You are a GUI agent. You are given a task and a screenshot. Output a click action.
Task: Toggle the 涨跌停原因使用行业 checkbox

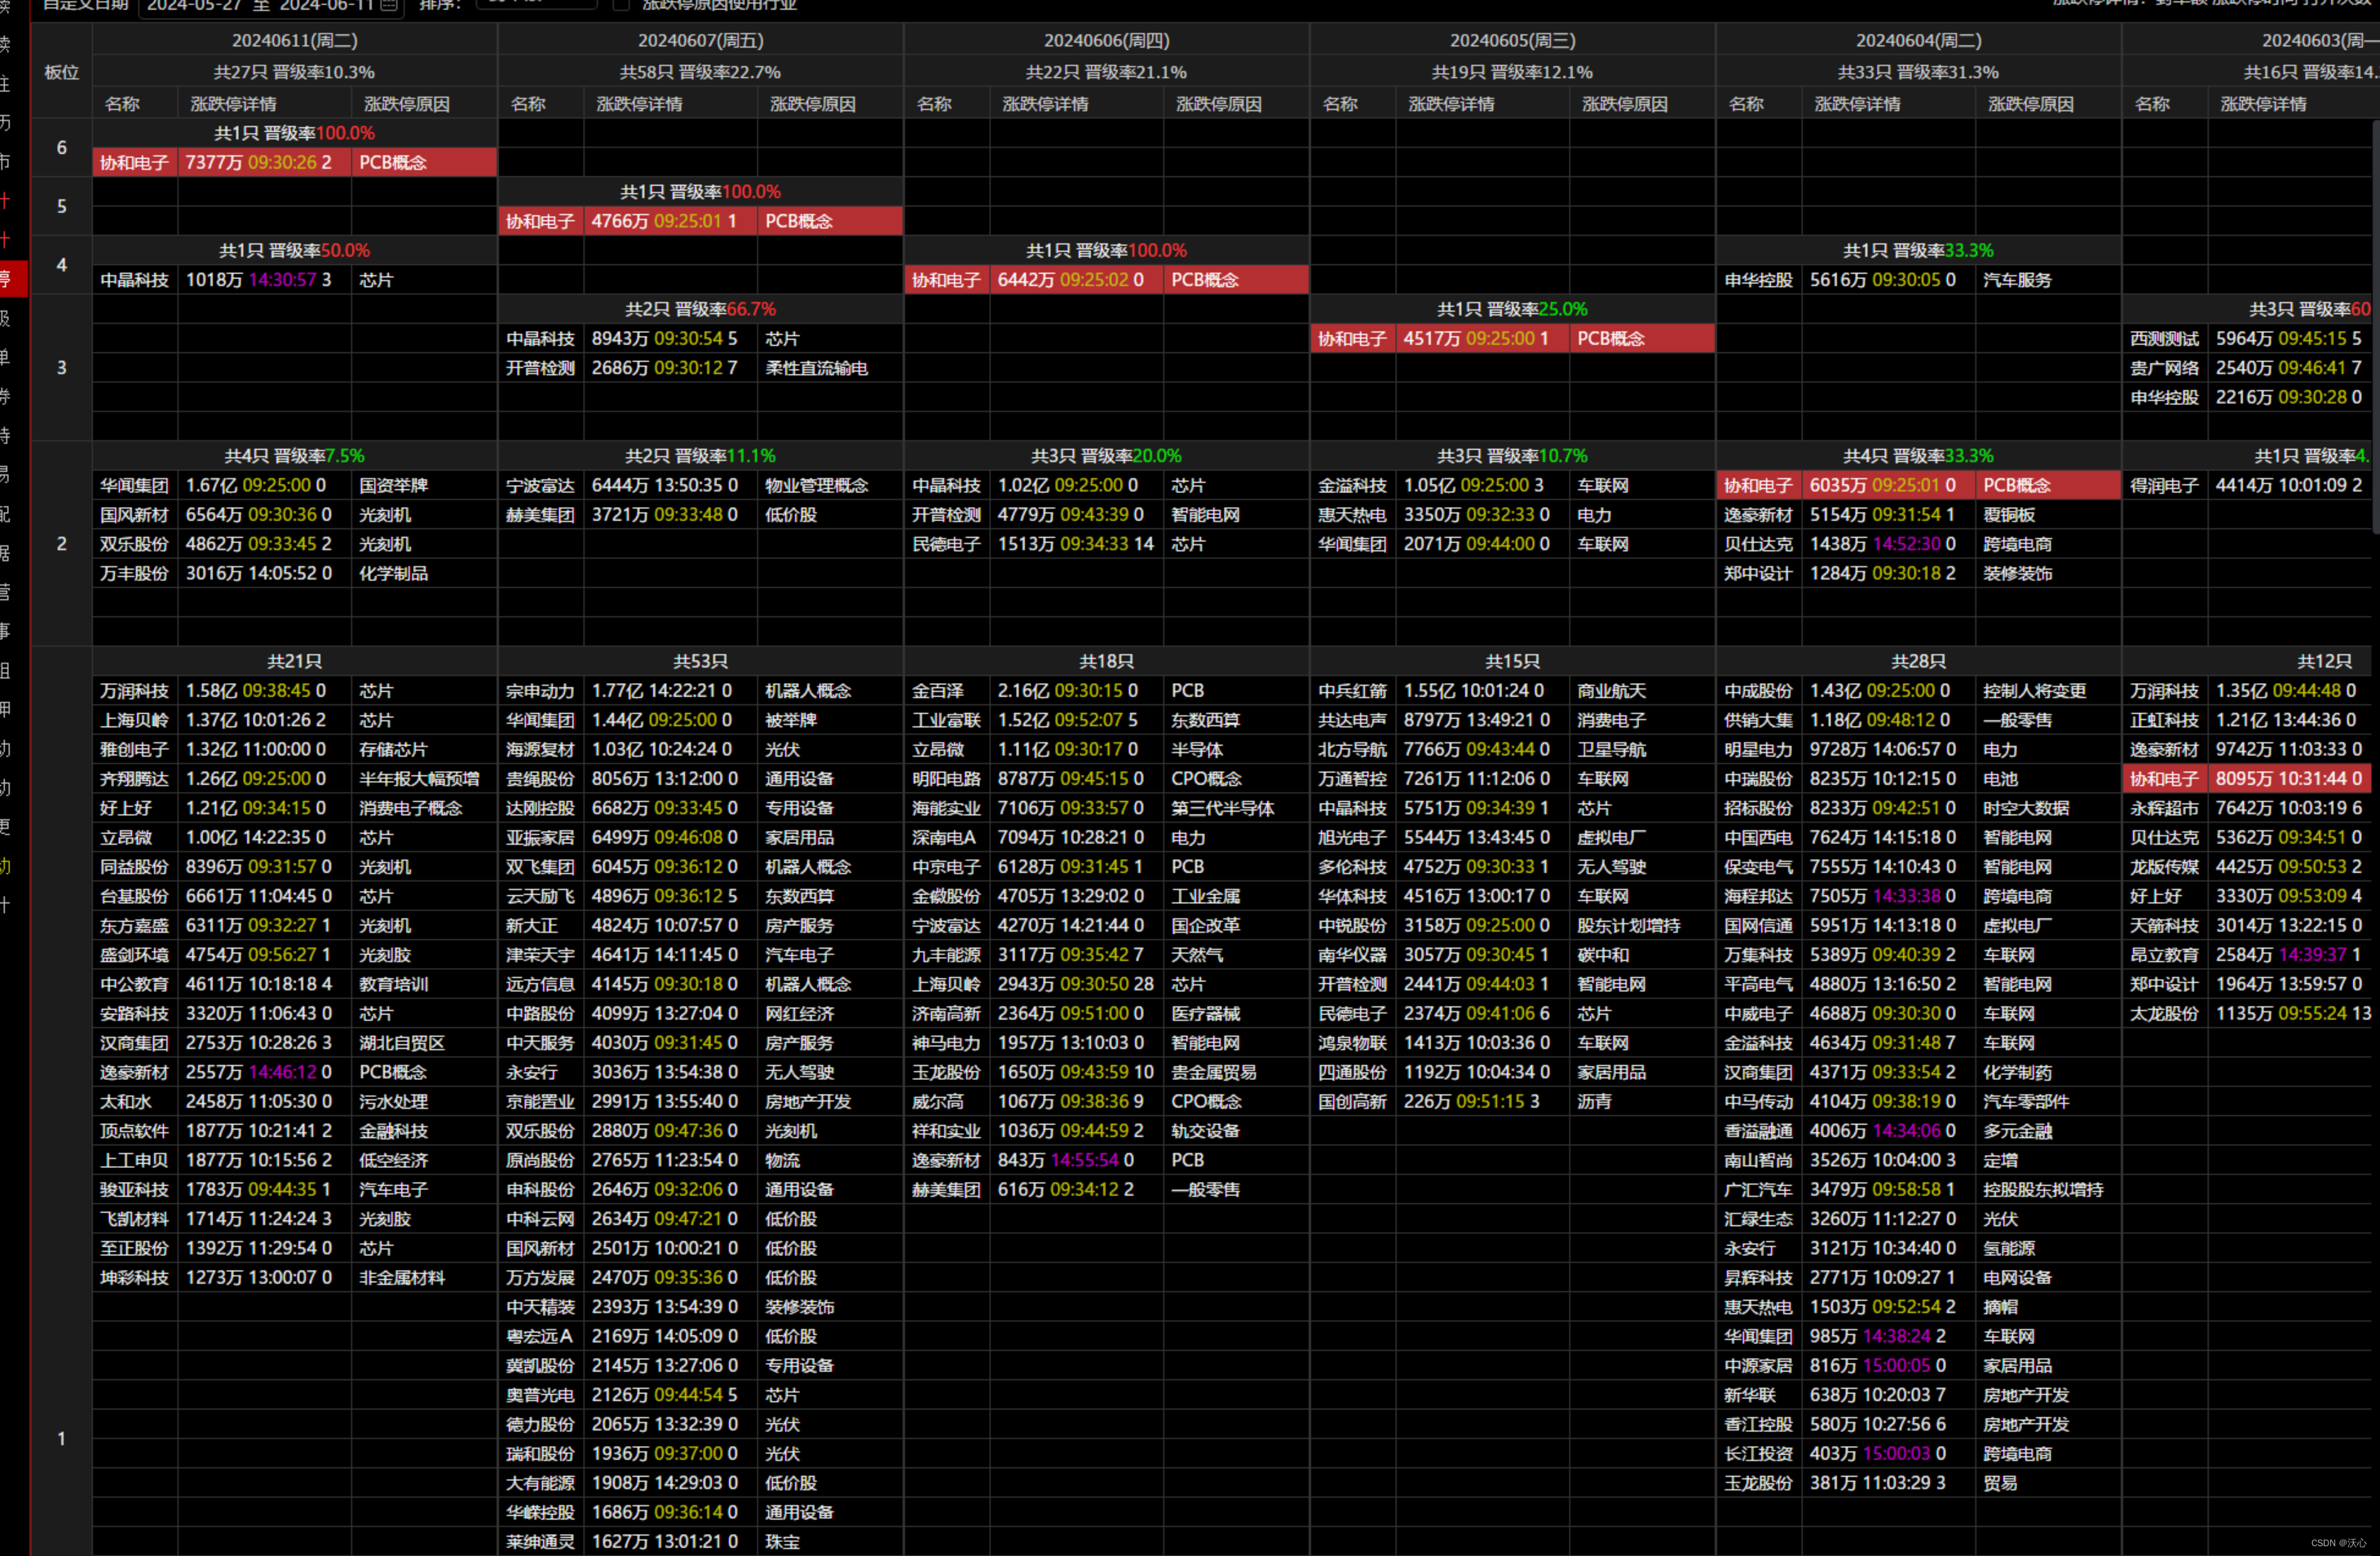coord(621,5)
